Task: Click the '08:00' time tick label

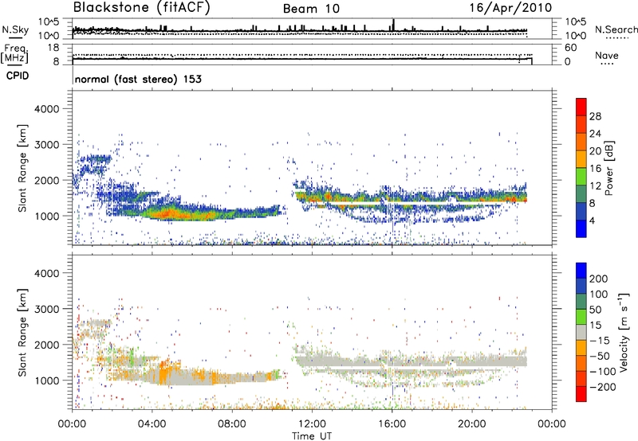Action: (232, 424)
